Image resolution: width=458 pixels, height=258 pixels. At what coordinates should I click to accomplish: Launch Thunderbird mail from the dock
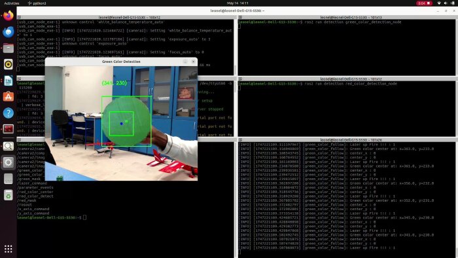pyautogui.click(x=8, y=31)
